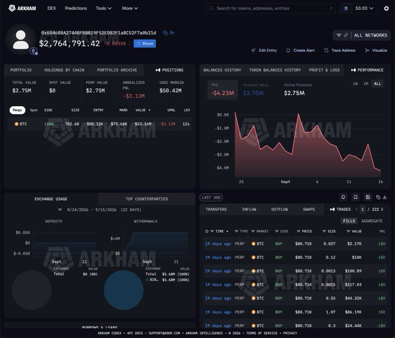Click the filter icon in Price column

point(298,231)
